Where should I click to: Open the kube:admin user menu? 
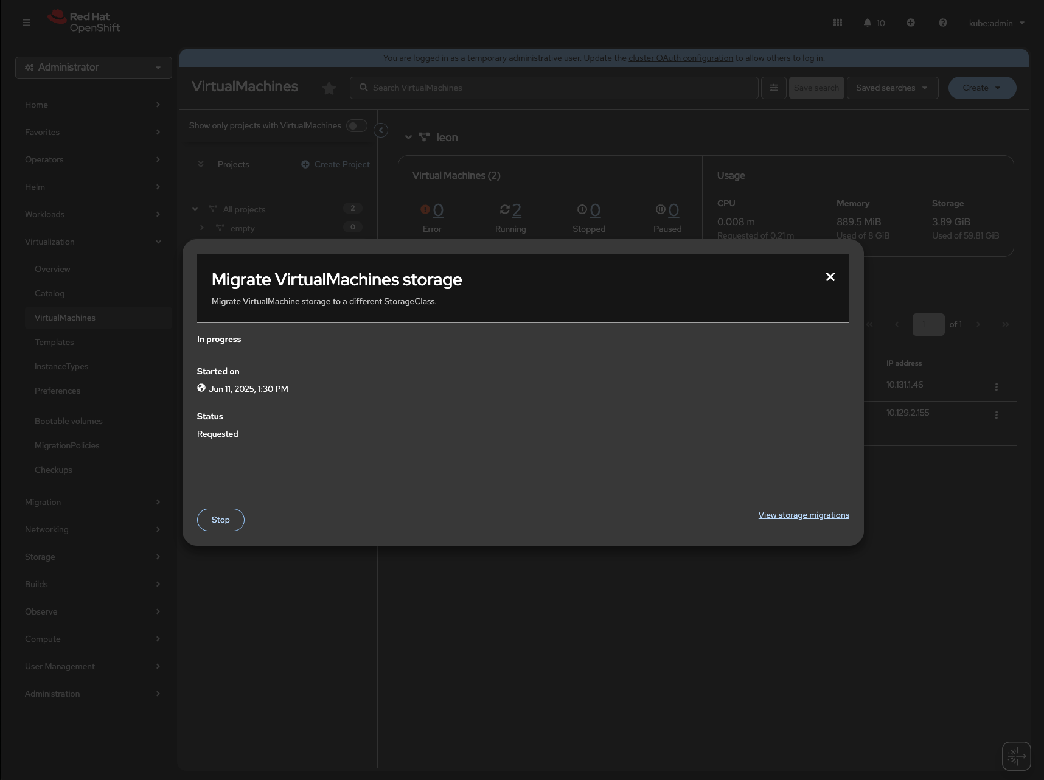pos(997,23)
